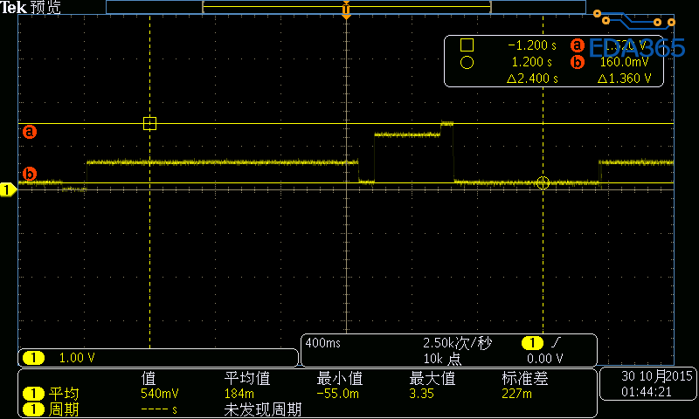Image resolution: width=699 pixels, height=419 pixels.
Task: Click the 2.50k次/秒 sample rate readout
Action: pos(457,343)
